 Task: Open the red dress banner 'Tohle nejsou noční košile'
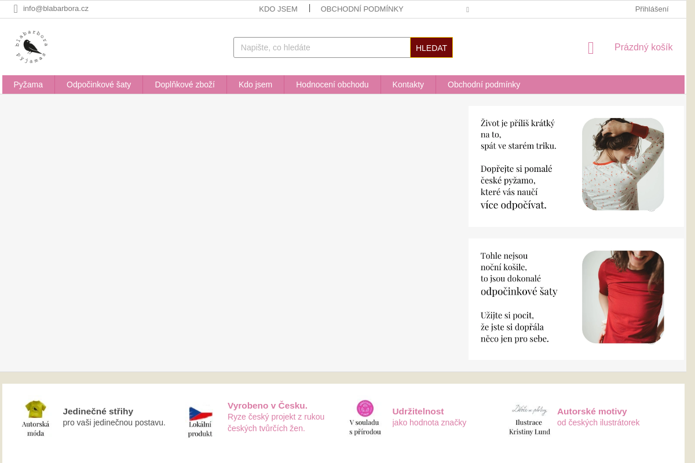point(576,299)
